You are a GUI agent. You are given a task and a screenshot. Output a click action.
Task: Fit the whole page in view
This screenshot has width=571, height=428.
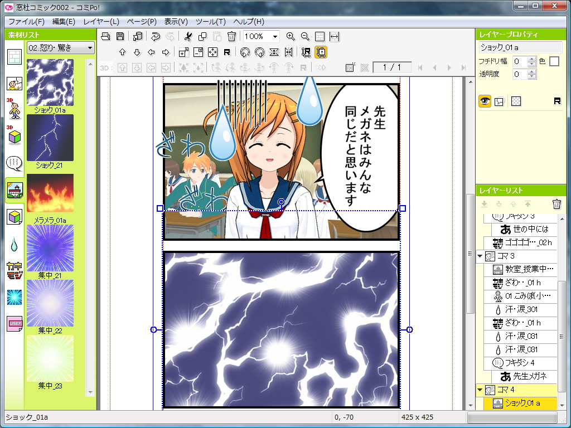[320, 36]
